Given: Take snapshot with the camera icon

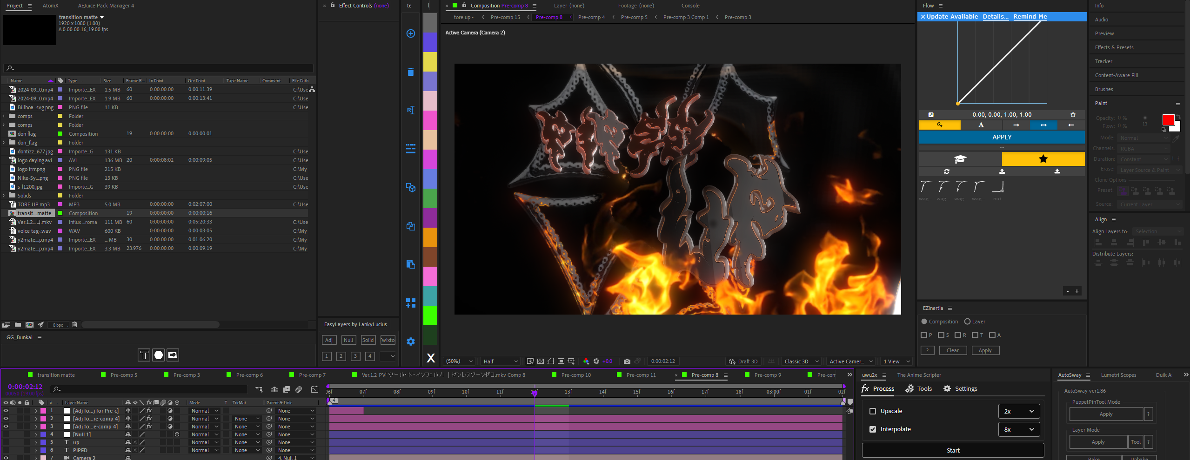Looking at the screenshot, I should (x=627, y=361).
